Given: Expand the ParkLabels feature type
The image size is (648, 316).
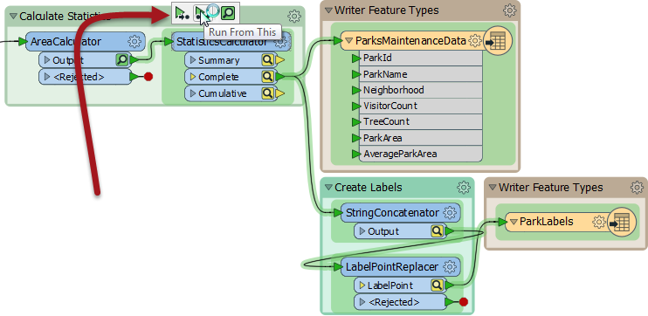Looking at the screenshot, I should [x=514, y=222].
